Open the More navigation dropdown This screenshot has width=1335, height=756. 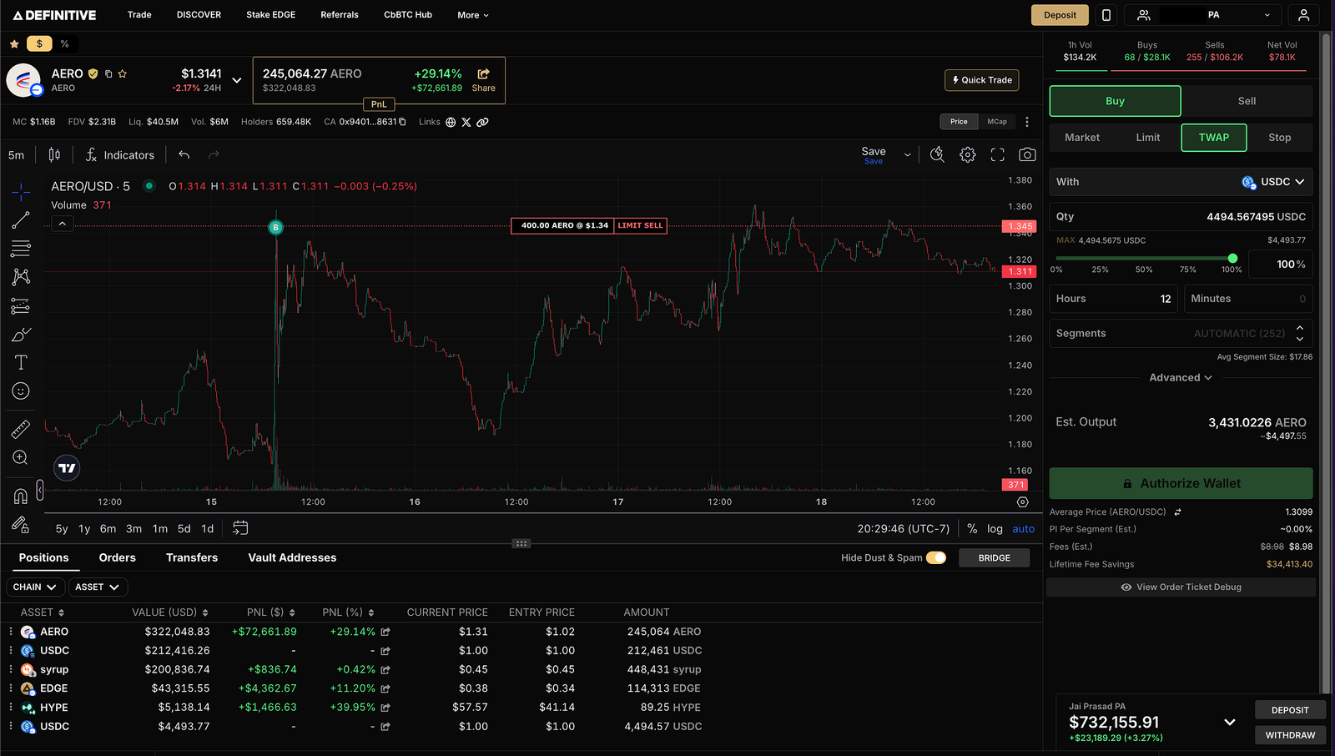(x=473, y=15)
